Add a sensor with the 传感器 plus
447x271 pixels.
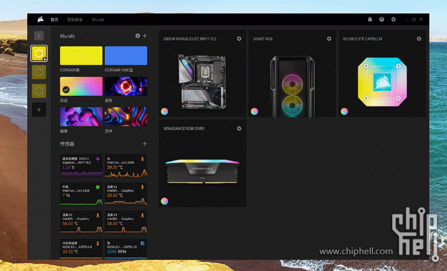pos(145,144)
